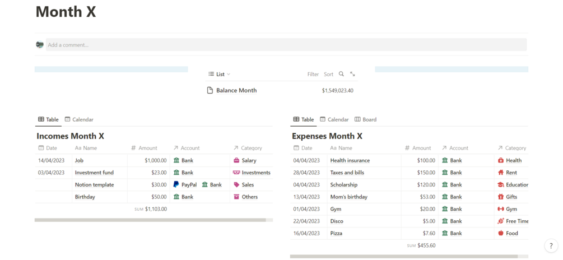Switch Incomes to the Calendar tab
Viewport: 563px width, 260px height.
coord(79,119)
